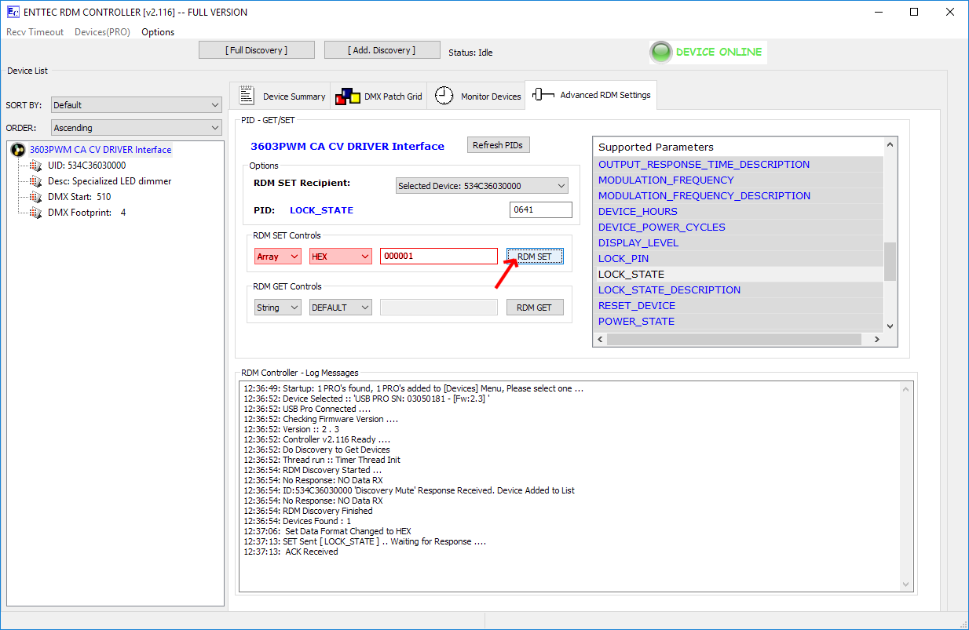Click the Refresh PIDs button
This screenshot has height=630, width=969.
point(499,145)
